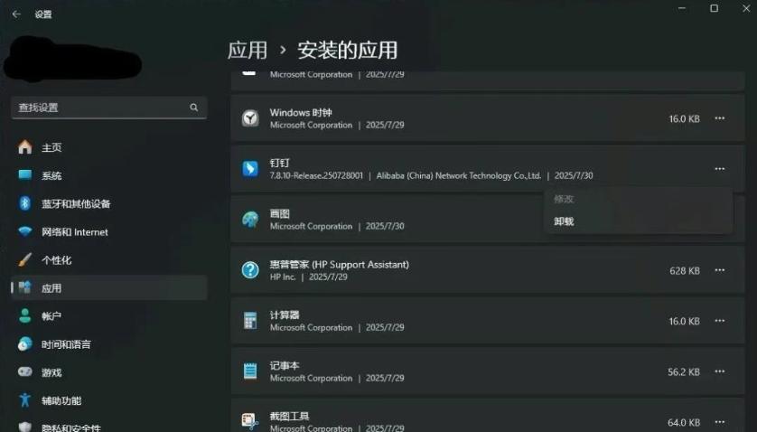Click the 计算器 app icon
This screenshot has height=432, width=757.
coord(250,320)
